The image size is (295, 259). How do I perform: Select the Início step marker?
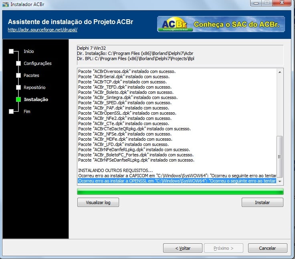pos(11,51)
